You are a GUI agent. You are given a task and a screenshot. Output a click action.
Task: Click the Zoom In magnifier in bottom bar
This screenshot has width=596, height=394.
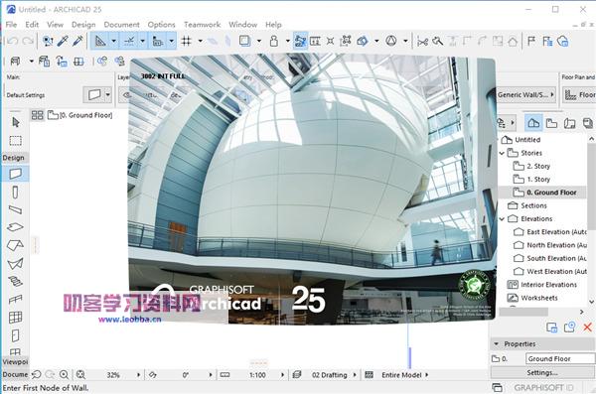[x=64, y=374]
